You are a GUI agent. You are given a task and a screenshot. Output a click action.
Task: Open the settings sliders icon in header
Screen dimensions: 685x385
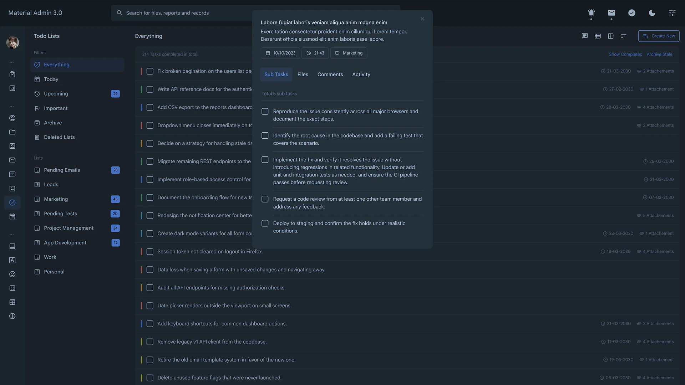click(672, 13)
